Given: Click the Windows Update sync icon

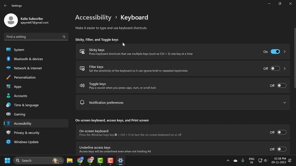Looking at the screenshot, I should [8, 142].
